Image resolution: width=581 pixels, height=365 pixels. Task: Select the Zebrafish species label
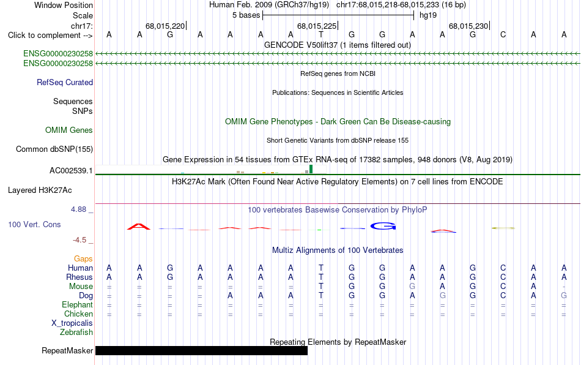76,332
